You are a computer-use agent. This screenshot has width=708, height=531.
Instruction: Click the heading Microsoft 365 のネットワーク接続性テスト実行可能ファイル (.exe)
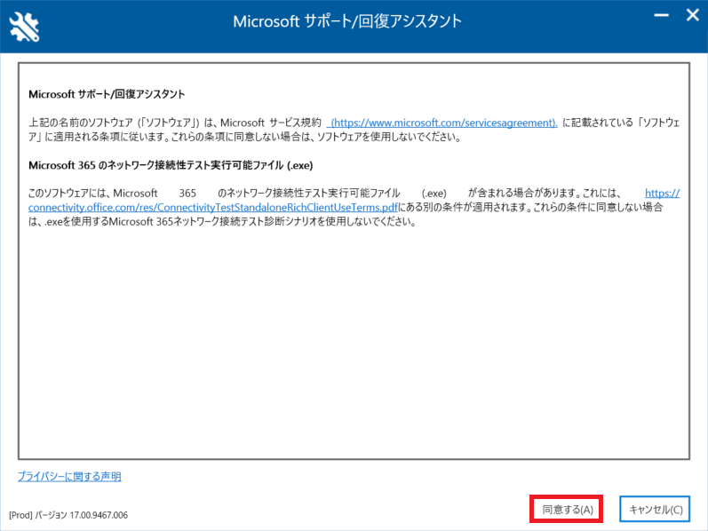coord(171,165)
